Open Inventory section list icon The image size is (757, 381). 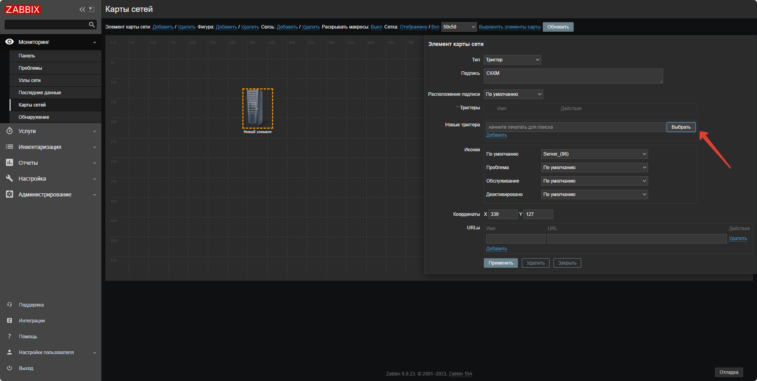point(10,147)
